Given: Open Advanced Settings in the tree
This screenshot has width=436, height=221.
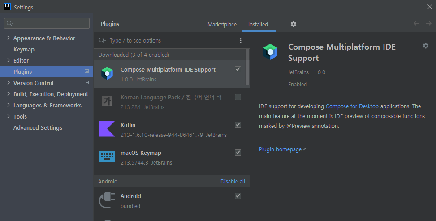Looking at the screenshot, I should [38, 127].
